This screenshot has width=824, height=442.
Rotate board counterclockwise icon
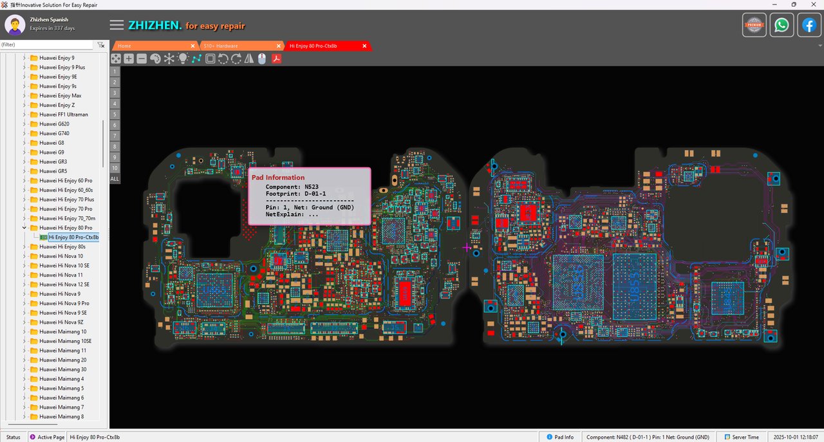click(223, 59)
